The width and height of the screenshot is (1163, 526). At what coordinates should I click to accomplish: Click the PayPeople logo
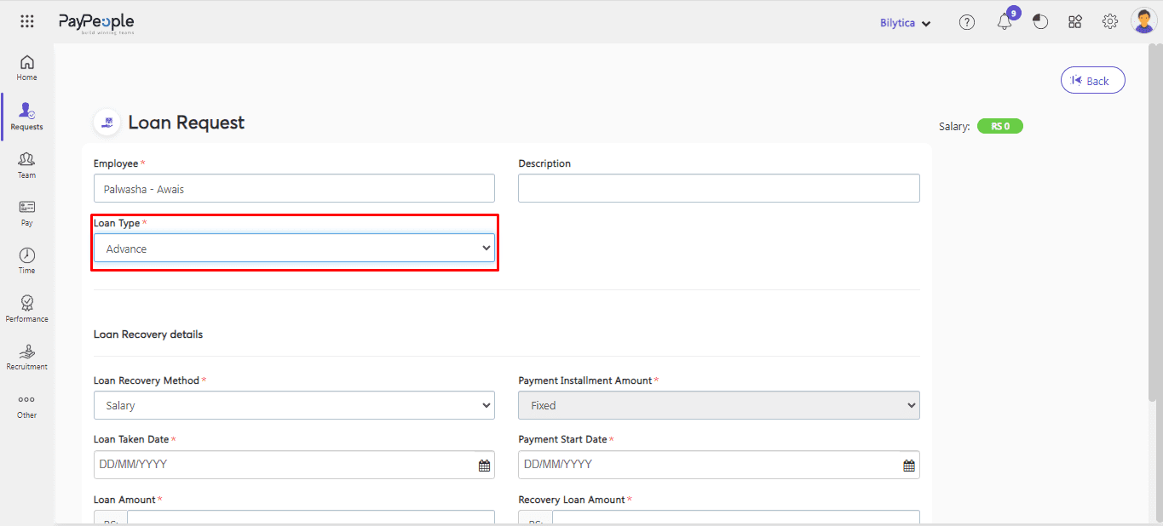tap(96, 23)
